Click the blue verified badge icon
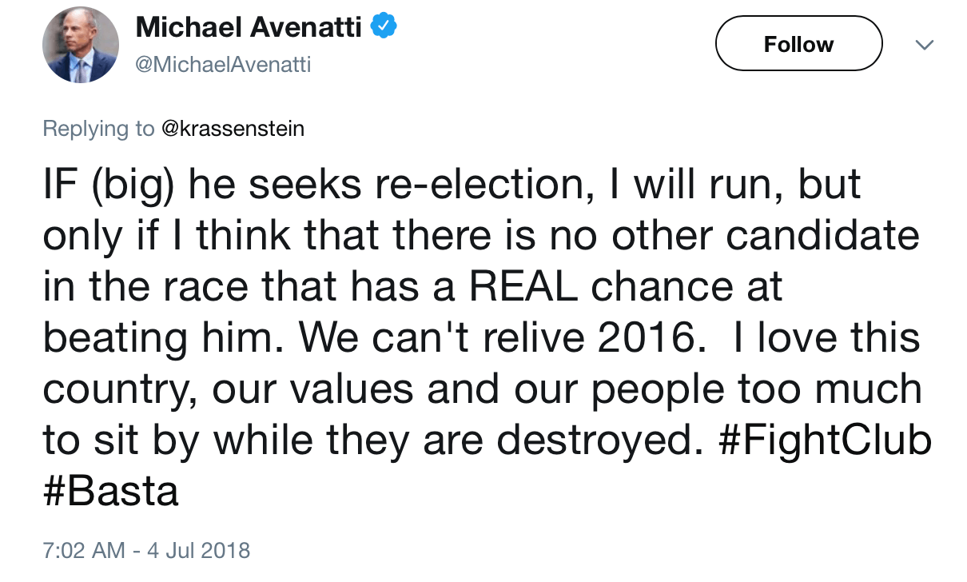This screenshot has height=582, width=967. tap(385, 27)
